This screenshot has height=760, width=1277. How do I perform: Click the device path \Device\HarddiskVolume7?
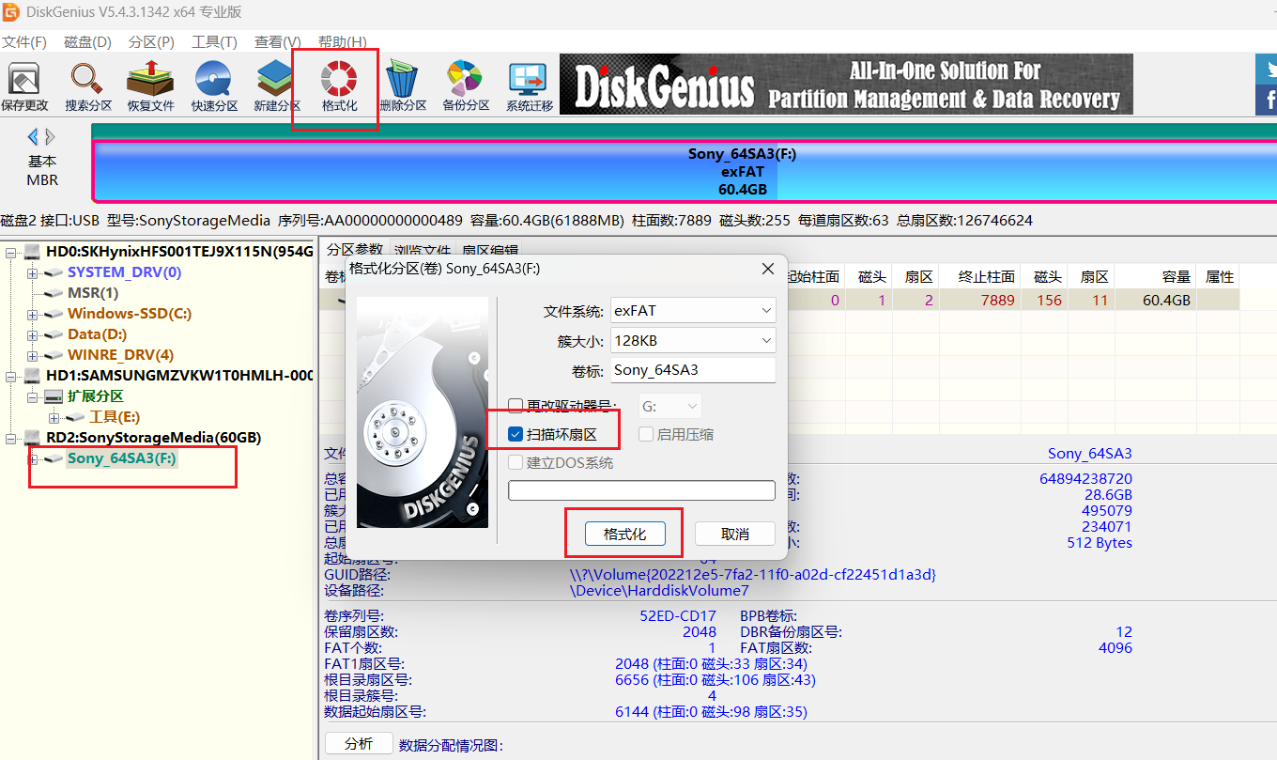pyautogui.click(x=659, y=591)
